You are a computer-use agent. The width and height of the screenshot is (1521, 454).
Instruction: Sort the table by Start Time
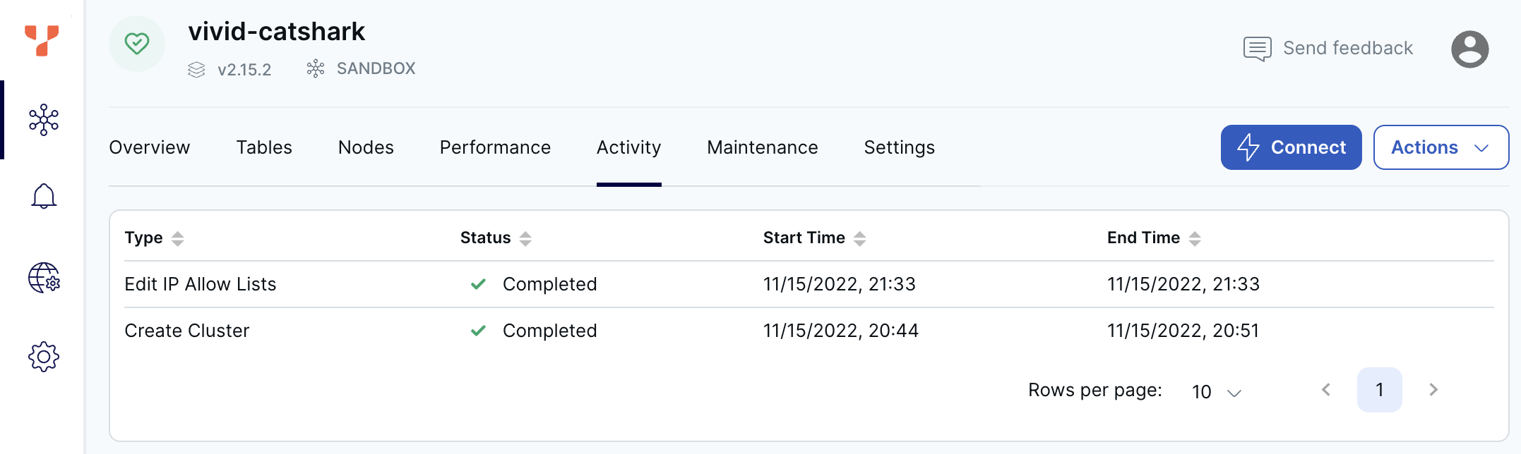pos(859,238)
